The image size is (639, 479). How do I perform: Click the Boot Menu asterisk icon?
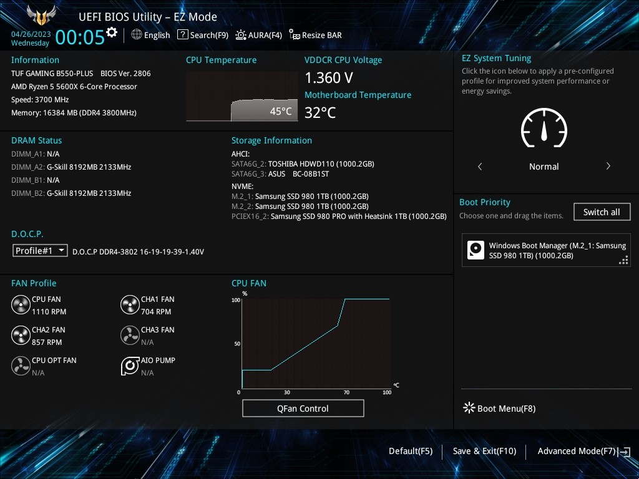pyautogui.click(x=469, y=408)
